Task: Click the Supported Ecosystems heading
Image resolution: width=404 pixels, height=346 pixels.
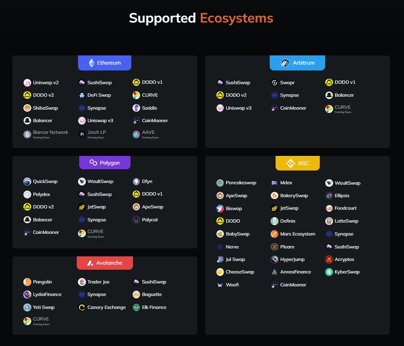Action: (201, 18)
